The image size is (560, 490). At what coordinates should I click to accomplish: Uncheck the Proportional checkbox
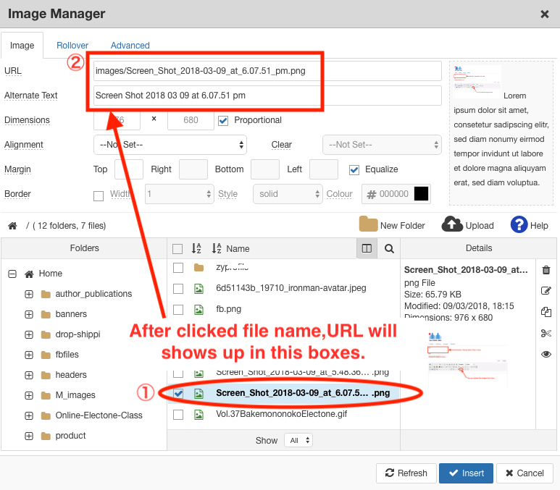tap(223, 120)
